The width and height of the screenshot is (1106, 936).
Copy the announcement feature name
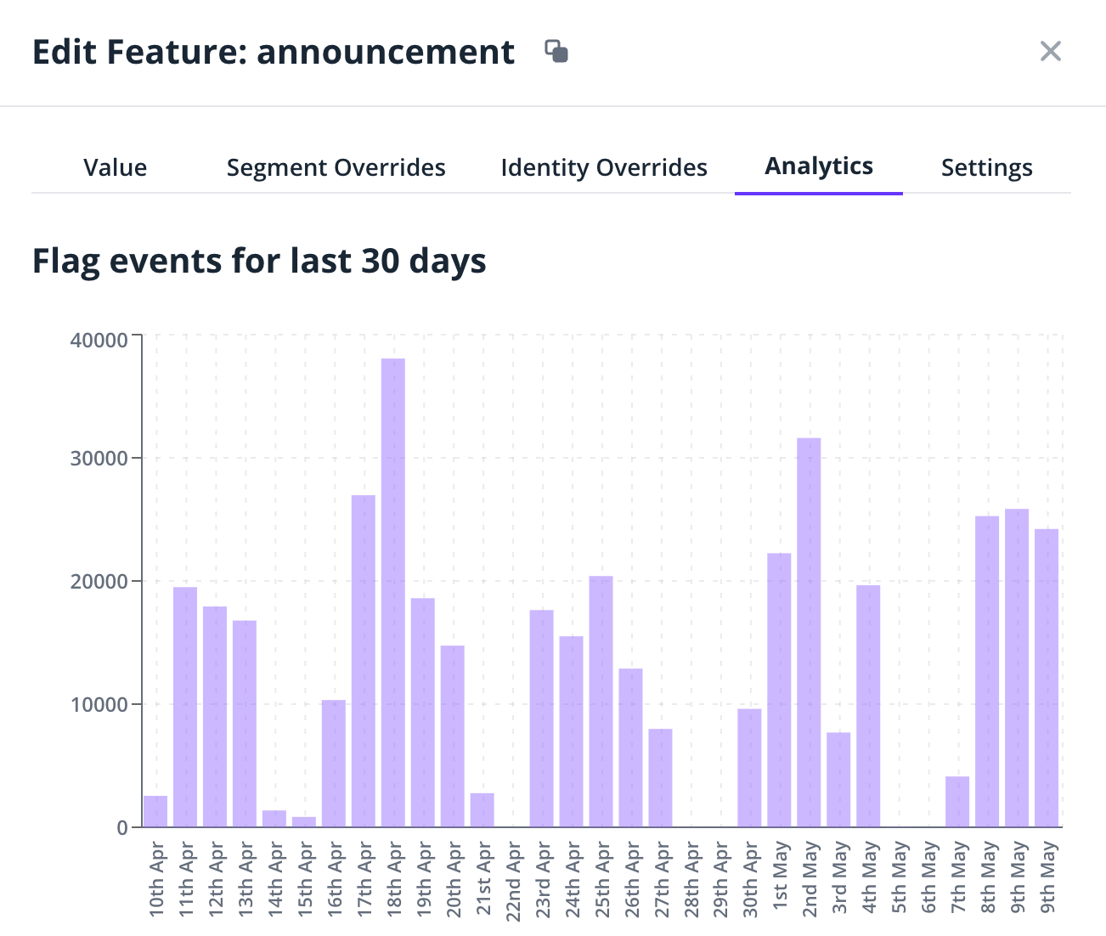pos(556,52)
